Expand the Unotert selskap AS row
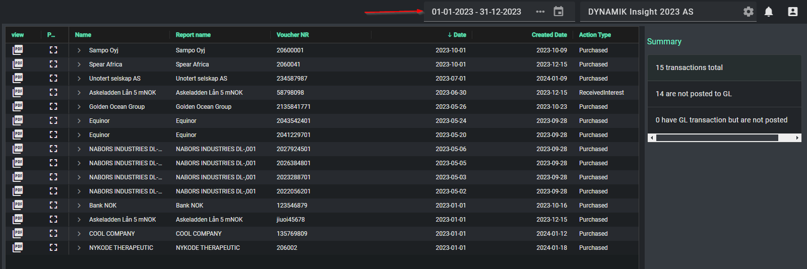Image resolution: width=807 pixels, height=269 pixels. point(79,79)
